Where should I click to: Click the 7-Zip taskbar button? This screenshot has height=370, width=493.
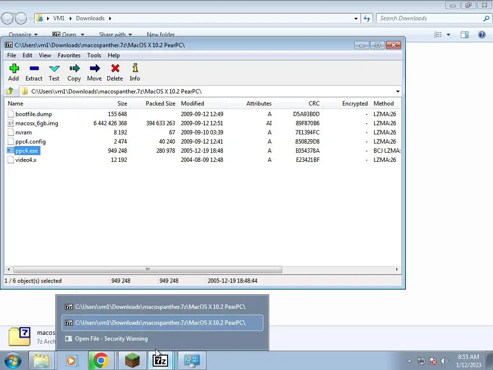(x=160, y=360)
